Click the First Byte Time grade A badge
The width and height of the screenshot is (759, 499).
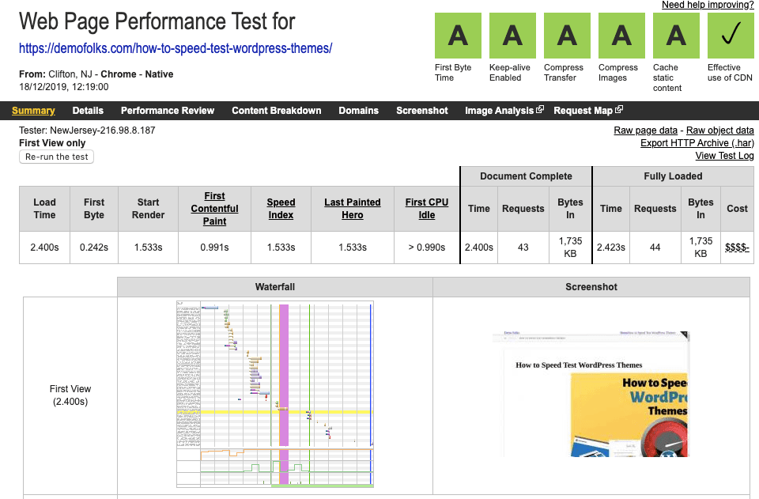coord(458,36)
